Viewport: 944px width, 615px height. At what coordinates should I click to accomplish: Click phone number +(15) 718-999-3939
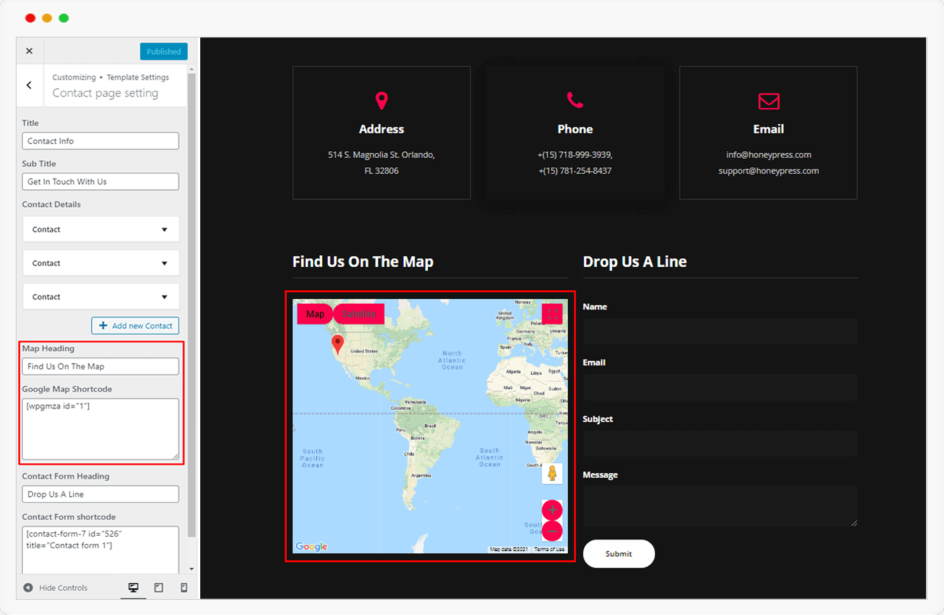click(x=575, y=155)
